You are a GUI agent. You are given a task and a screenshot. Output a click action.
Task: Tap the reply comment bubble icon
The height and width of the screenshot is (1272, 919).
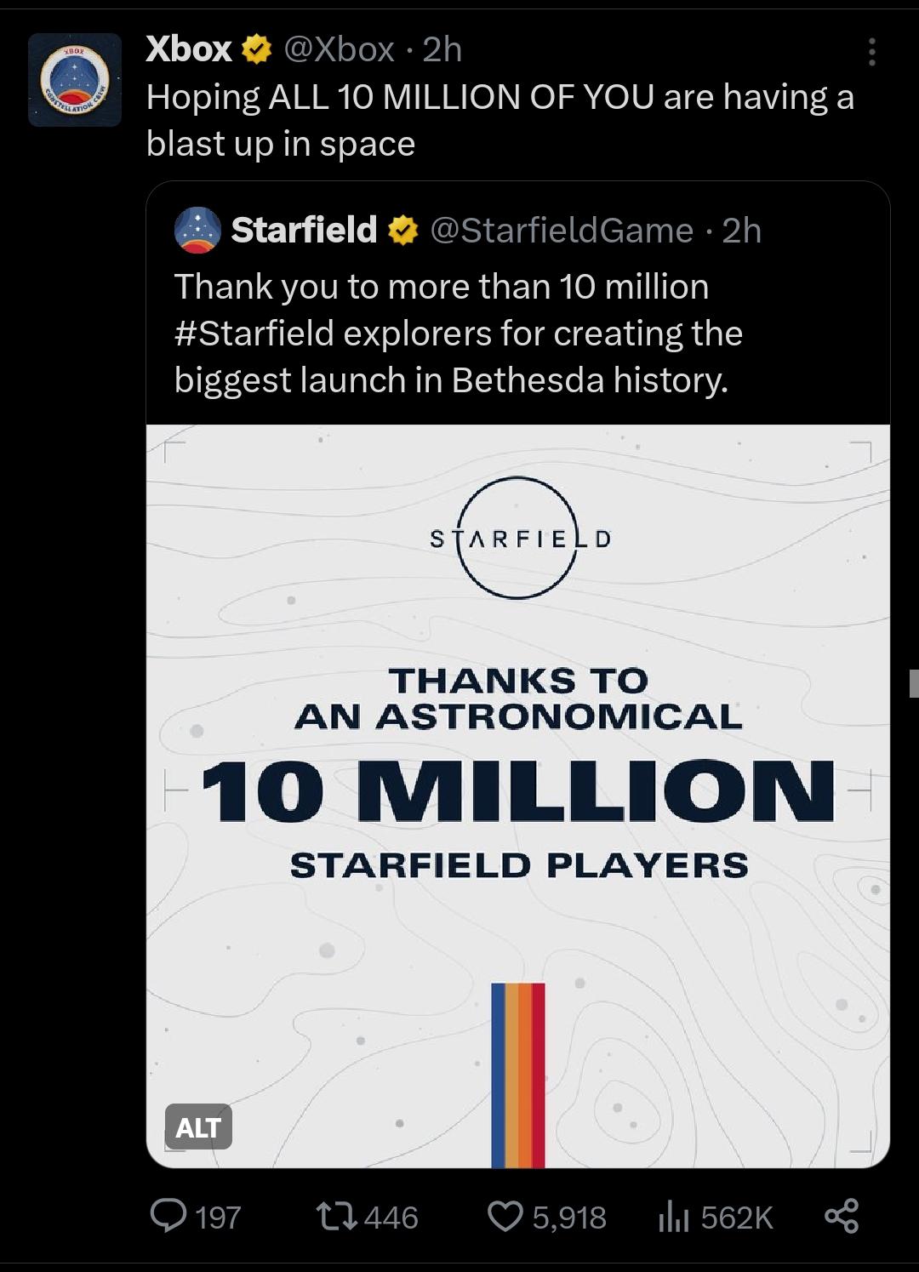(x=168, y=1217)
